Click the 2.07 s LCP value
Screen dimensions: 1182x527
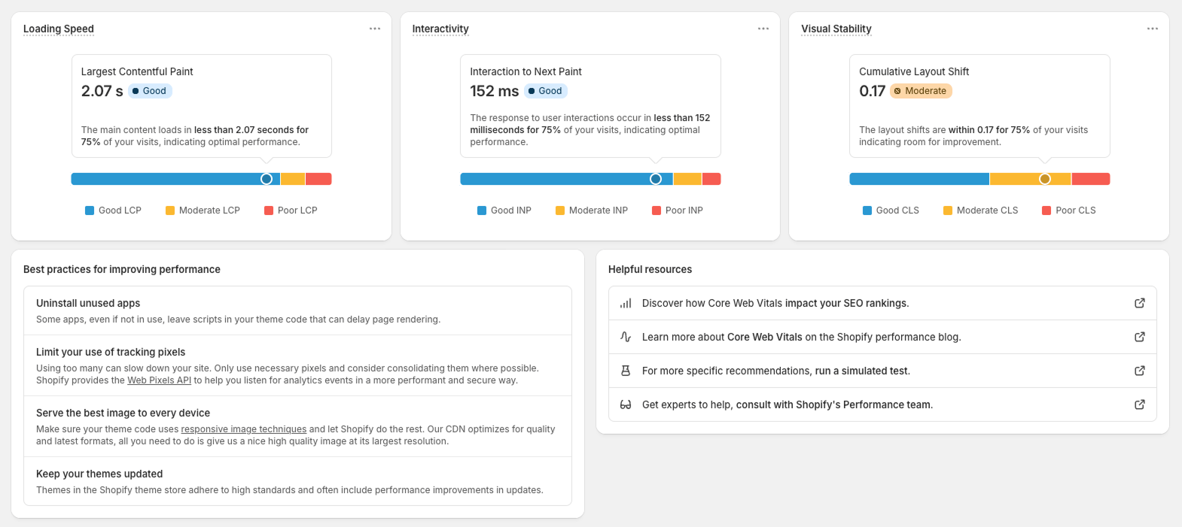click(x=102, y=91)
